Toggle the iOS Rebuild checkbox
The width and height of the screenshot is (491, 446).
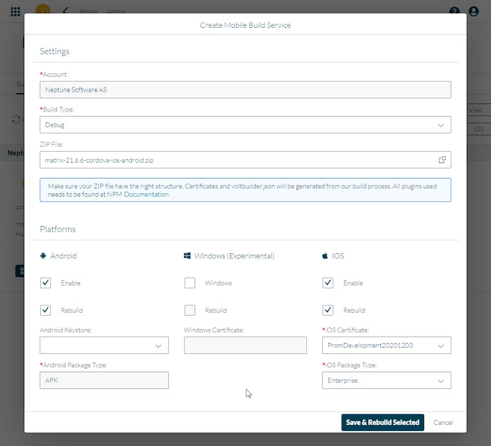(x=327, y=310)
